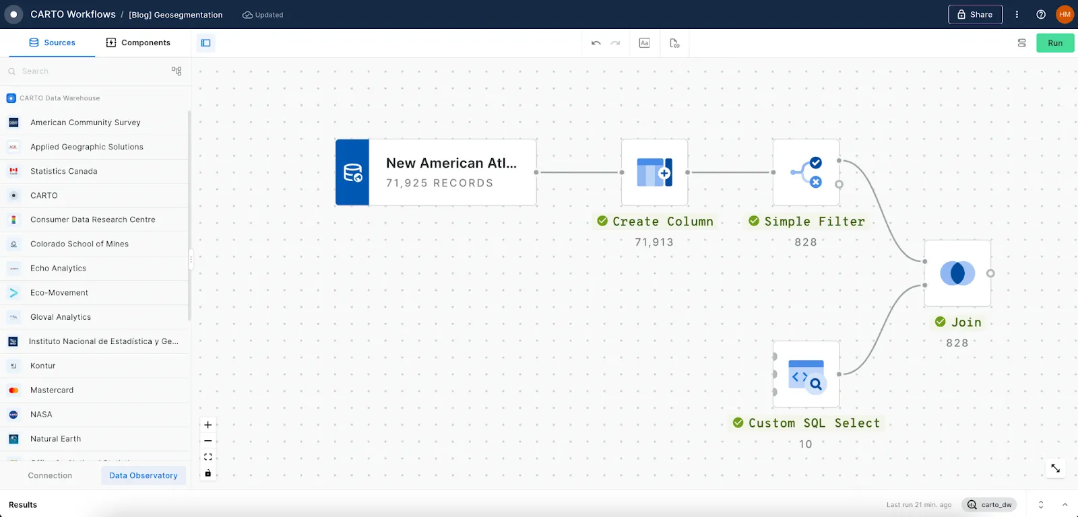1078x517 pixels.
Task: Select the Custom SQL Select node
Action: click(806, 374)
